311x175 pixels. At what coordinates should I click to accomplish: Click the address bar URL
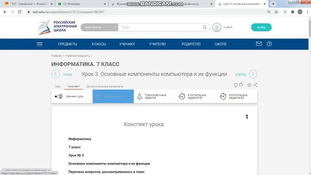(69, 12)
